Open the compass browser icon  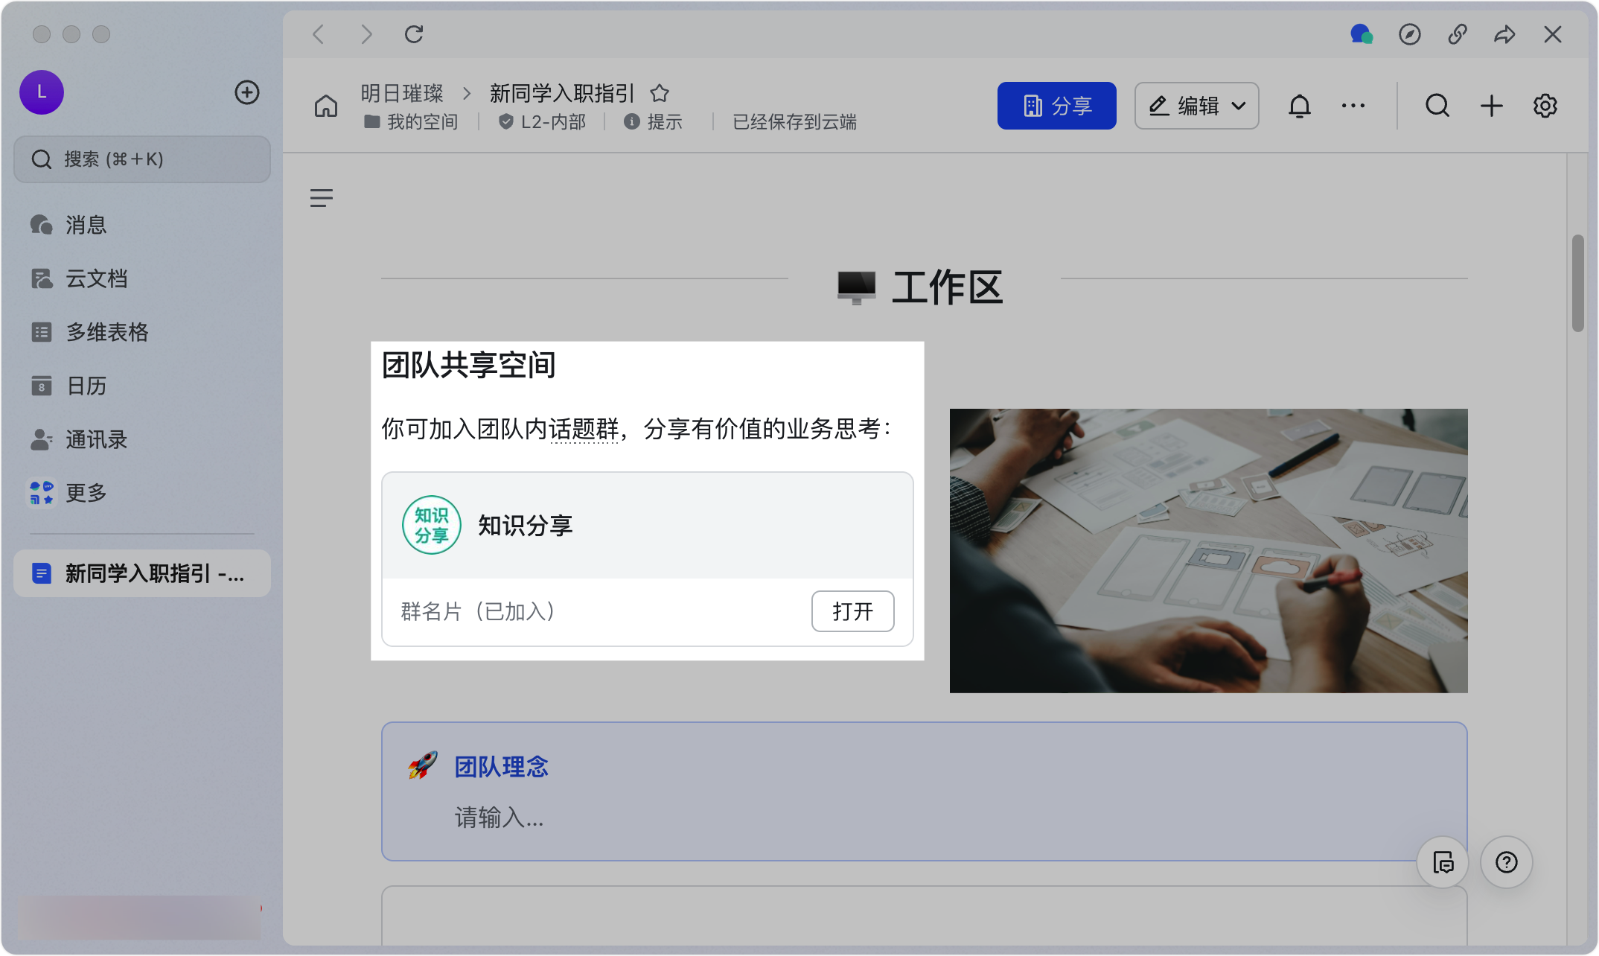click(x=1409, y=34)
